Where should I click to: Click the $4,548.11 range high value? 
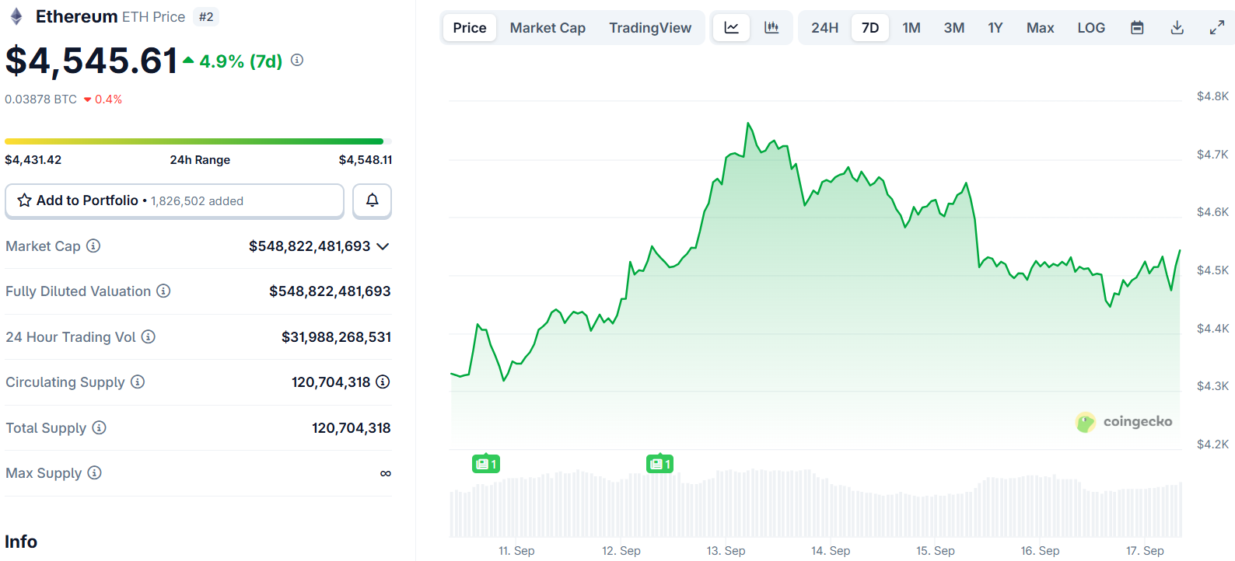coord(366,159)
